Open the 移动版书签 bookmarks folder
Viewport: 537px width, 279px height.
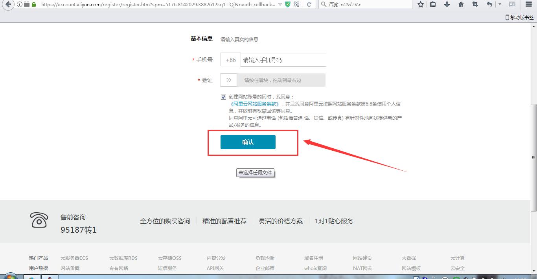pos(519,17)
